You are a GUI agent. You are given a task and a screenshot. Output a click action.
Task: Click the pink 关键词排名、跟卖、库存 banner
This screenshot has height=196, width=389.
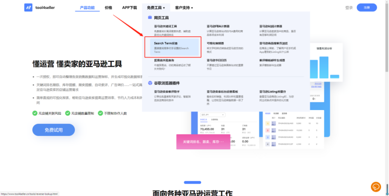(203, 142)
